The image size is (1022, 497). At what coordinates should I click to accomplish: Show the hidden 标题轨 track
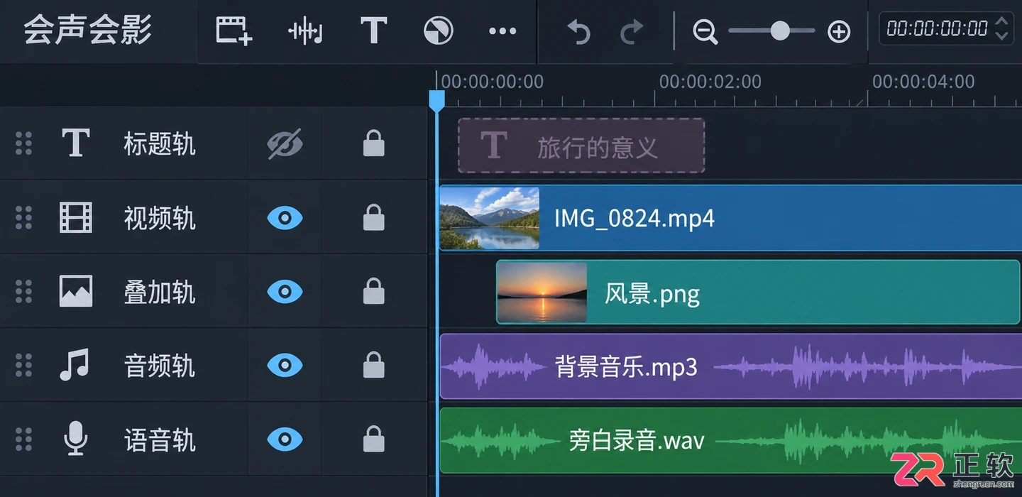point(285,144)
